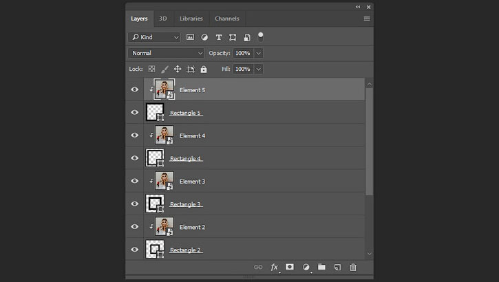Viewport: 499px width, 282px height.
Task: Hide the Element 2 layer
Action: point(135,227)
